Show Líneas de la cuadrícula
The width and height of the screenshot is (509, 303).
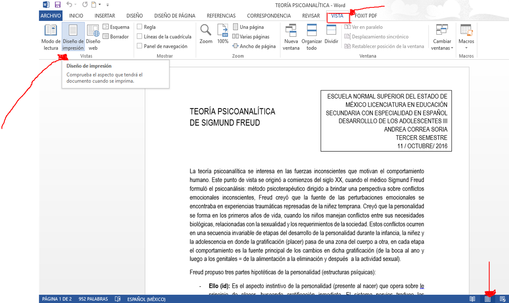pos(139,37)
